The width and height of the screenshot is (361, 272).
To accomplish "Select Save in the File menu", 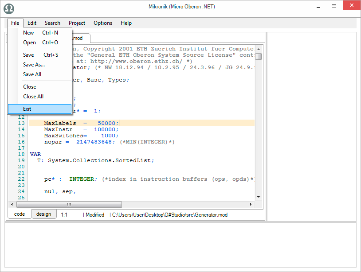I will coord(40,55).
